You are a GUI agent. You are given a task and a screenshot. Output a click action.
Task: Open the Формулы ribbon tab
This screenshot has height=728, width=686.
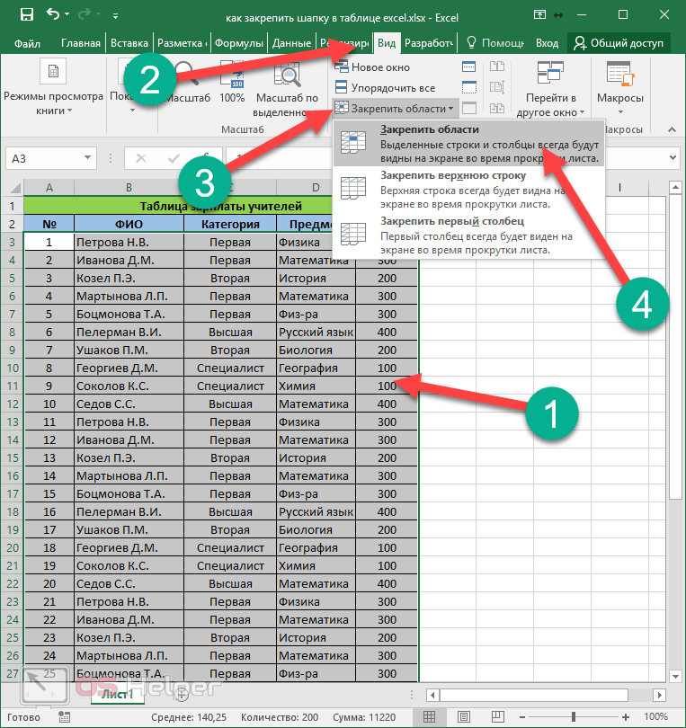coord(239,44)
